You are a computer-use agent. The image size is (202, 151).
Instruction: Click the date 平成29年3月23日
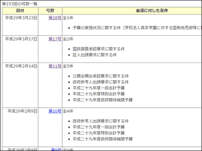tap(21, 18)
